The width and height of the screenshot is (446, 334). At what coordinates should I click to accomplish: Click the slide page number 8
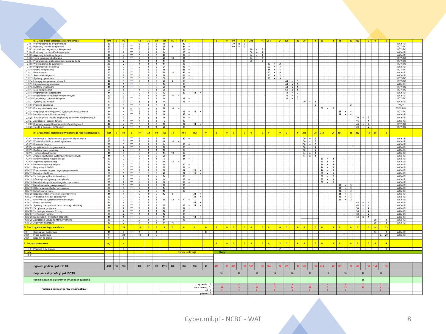[409, 319]
